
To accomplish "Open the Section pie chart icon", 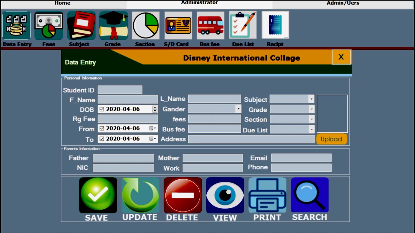I will [146, 26].
